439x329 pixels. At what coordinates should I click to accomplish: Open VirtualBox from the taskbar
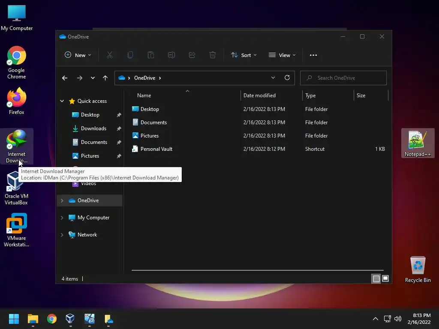[x=70, y=319]
